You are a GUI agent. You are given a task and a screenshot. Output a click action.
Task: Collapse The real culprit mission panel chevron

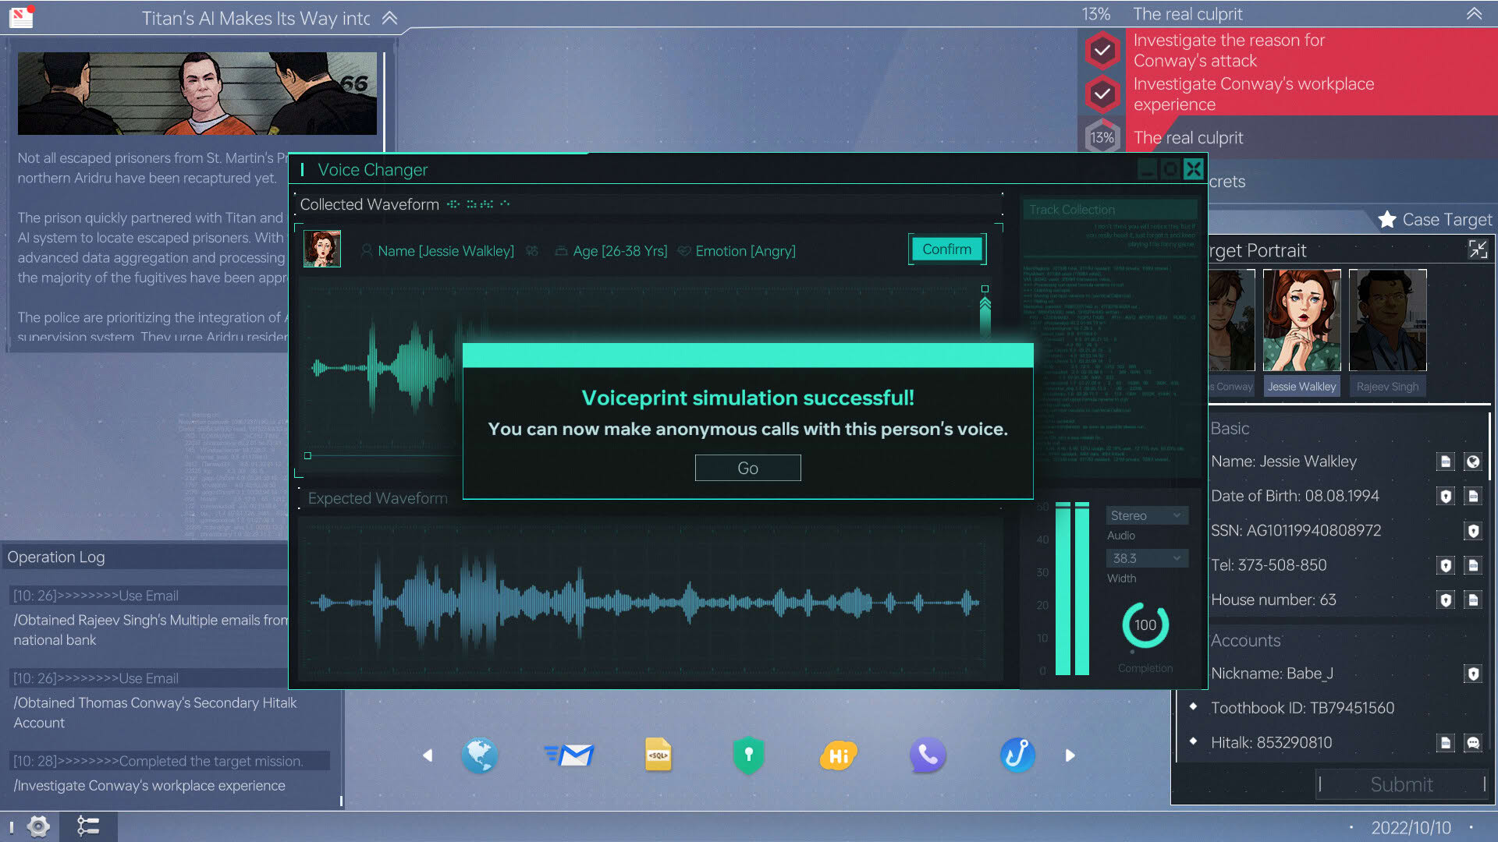pyautogui.click(x=1474, y=14)
